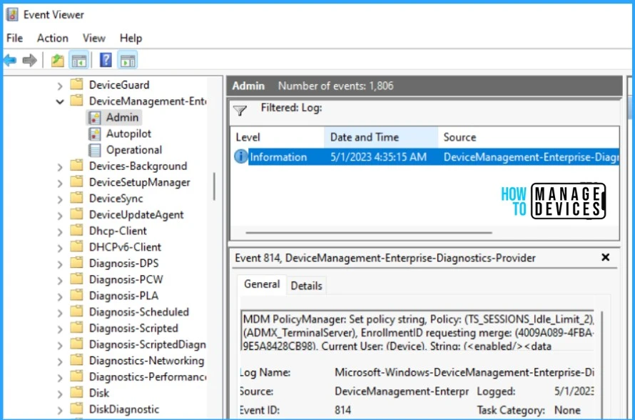Click the Disk folder icon

[76, 392]
